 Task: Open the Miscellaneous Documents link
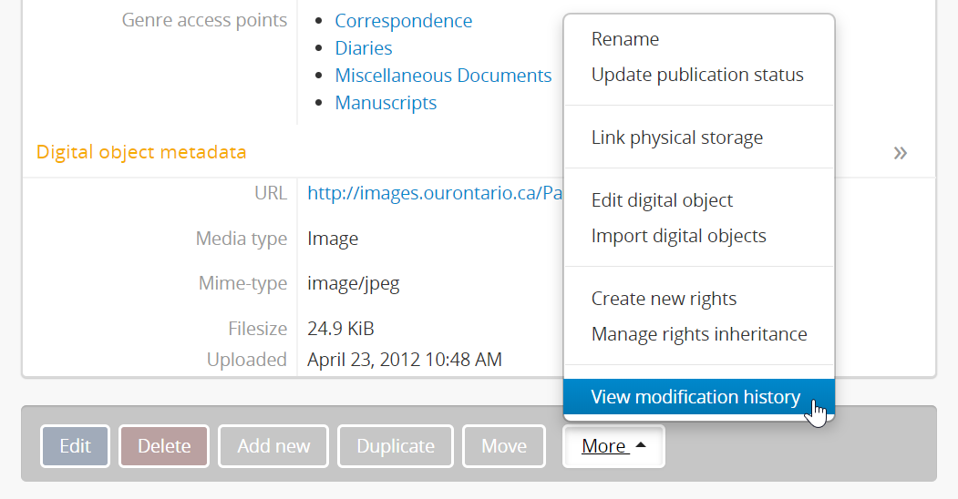point(443,76)
